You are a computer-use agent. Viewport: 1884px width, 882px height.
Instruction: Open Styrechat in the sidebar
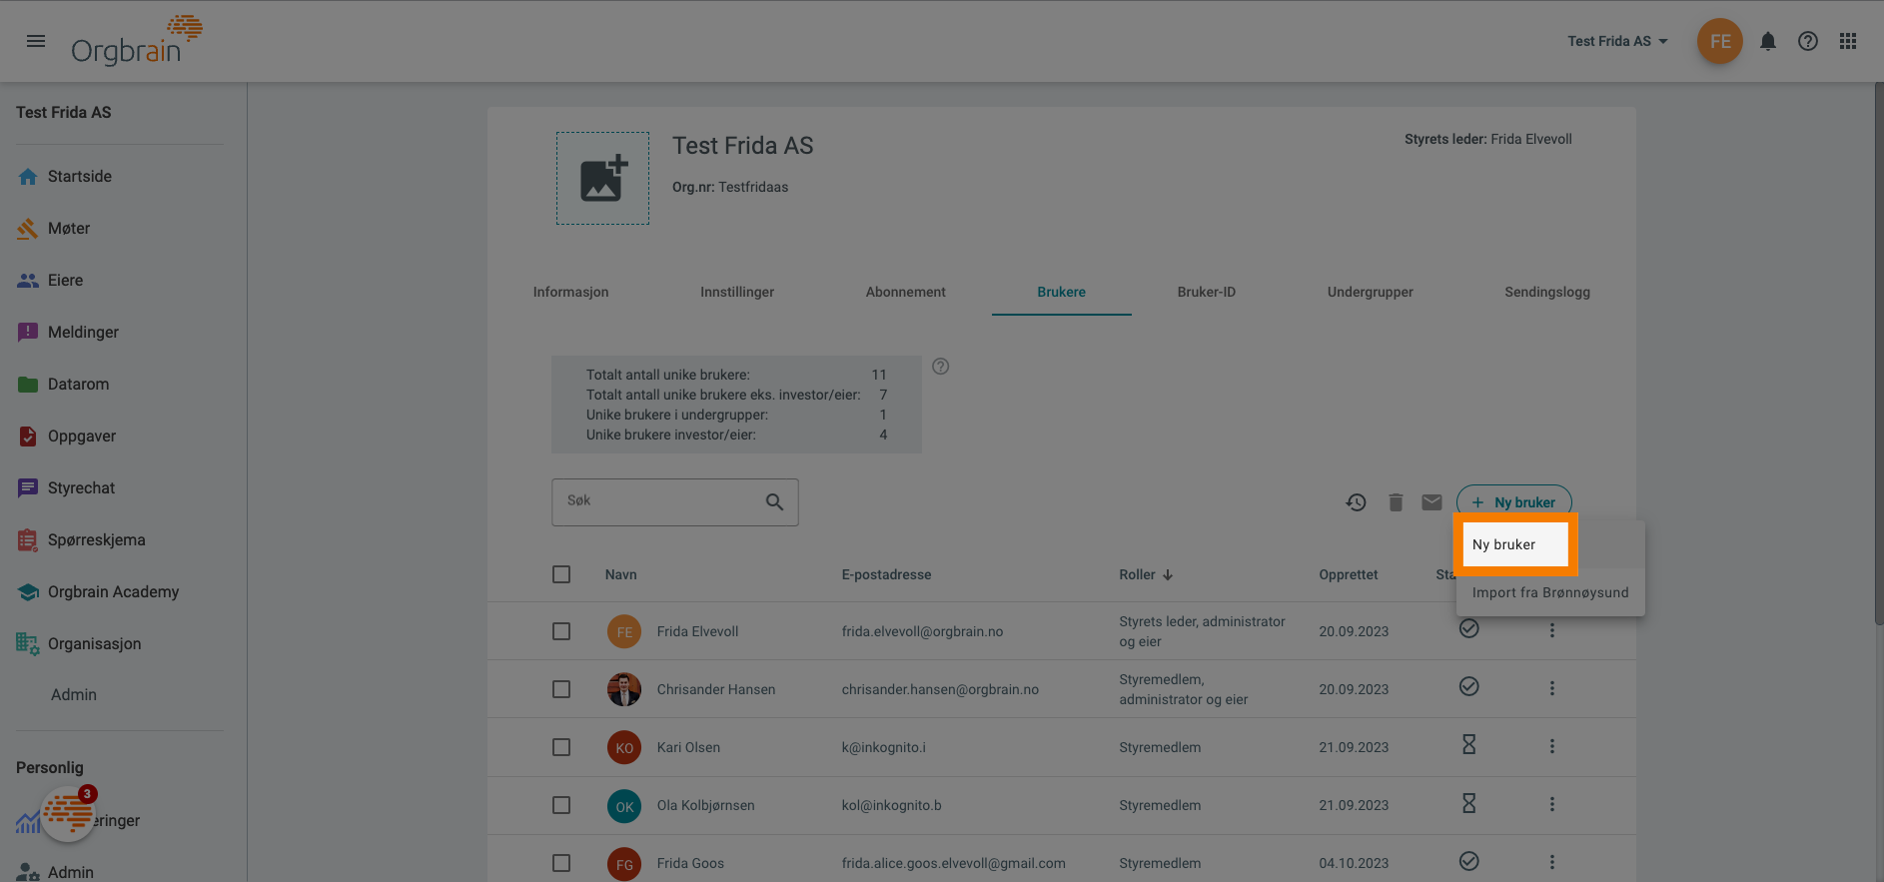click(81, 487)
